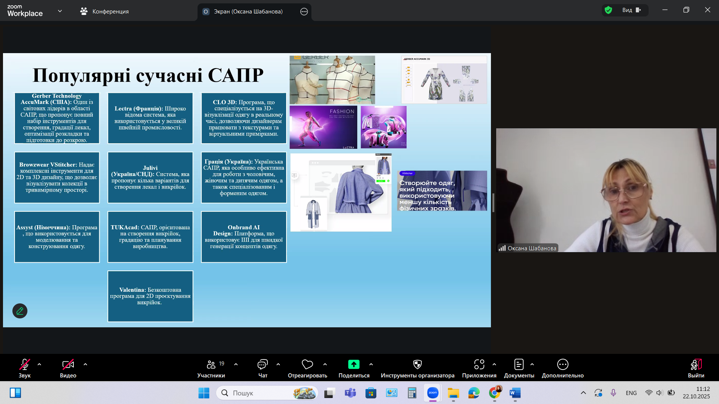This screenshot has height=404, width=719.
Task: Click the green Share screen button
Action: coord(354,365)
